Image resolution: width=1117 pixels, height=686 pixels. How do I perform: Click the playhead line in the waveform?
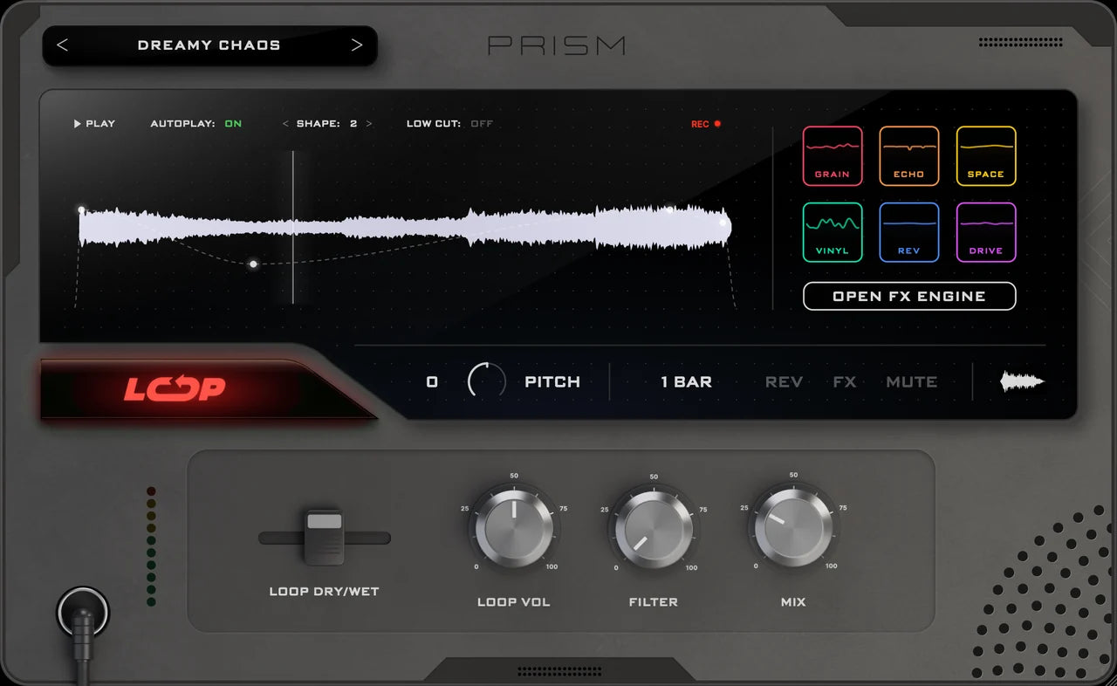pyautogui.click(x=293, y=227)
